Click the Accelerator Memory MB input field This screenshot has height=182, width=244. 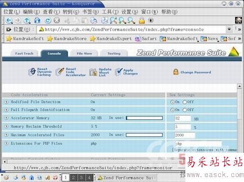pyautogui.click(x=182, y=118)
